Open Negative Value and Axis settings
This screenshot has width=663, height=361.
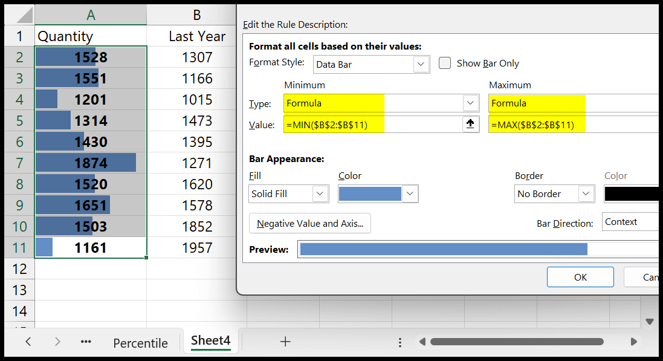pyautogui.click(x=309, y=223)
